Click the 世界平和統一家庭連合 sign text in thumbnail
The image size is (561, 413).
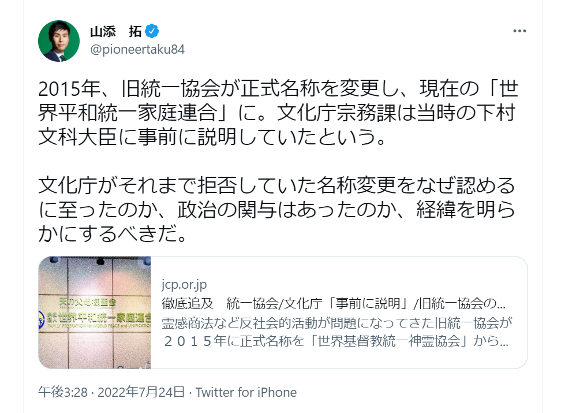pyautogui.click(x=101, y=316)
